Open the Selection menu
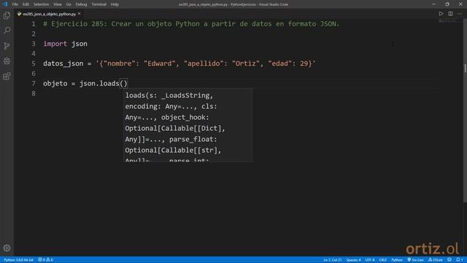467x263 pixels. point(41,4)
